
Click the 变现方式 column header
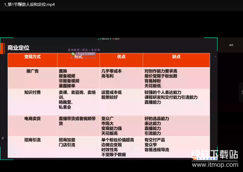click(32, 57)
